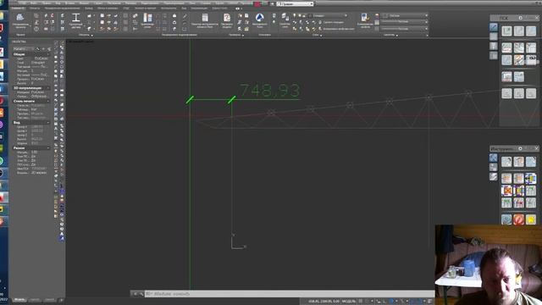542x305 pixels.
Task: Expand the Слои ribbon panel arrow
Action: 322,35
